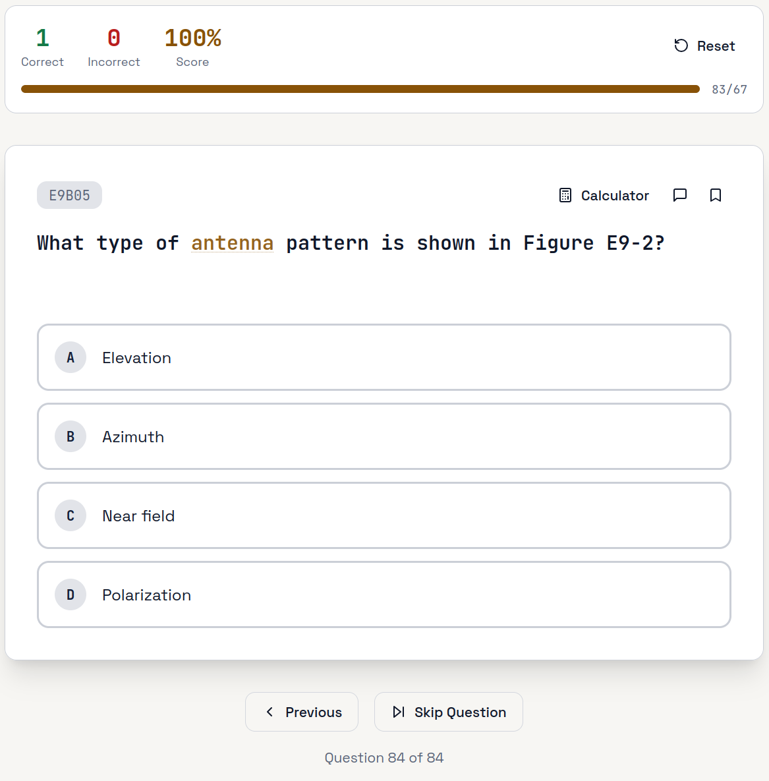The width and height of the screenshot is (769, 781).
Task: Click the 100% Score indicator
Action: (192, 46)
